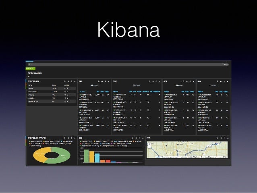Zoom in on the map with plus

(x=149, y=144)
